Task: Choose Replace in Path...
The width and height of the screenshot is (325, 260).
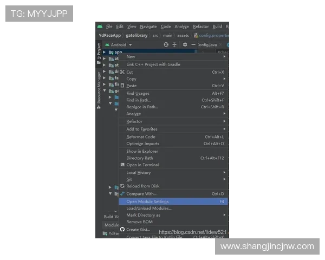Action: [173, 107]
